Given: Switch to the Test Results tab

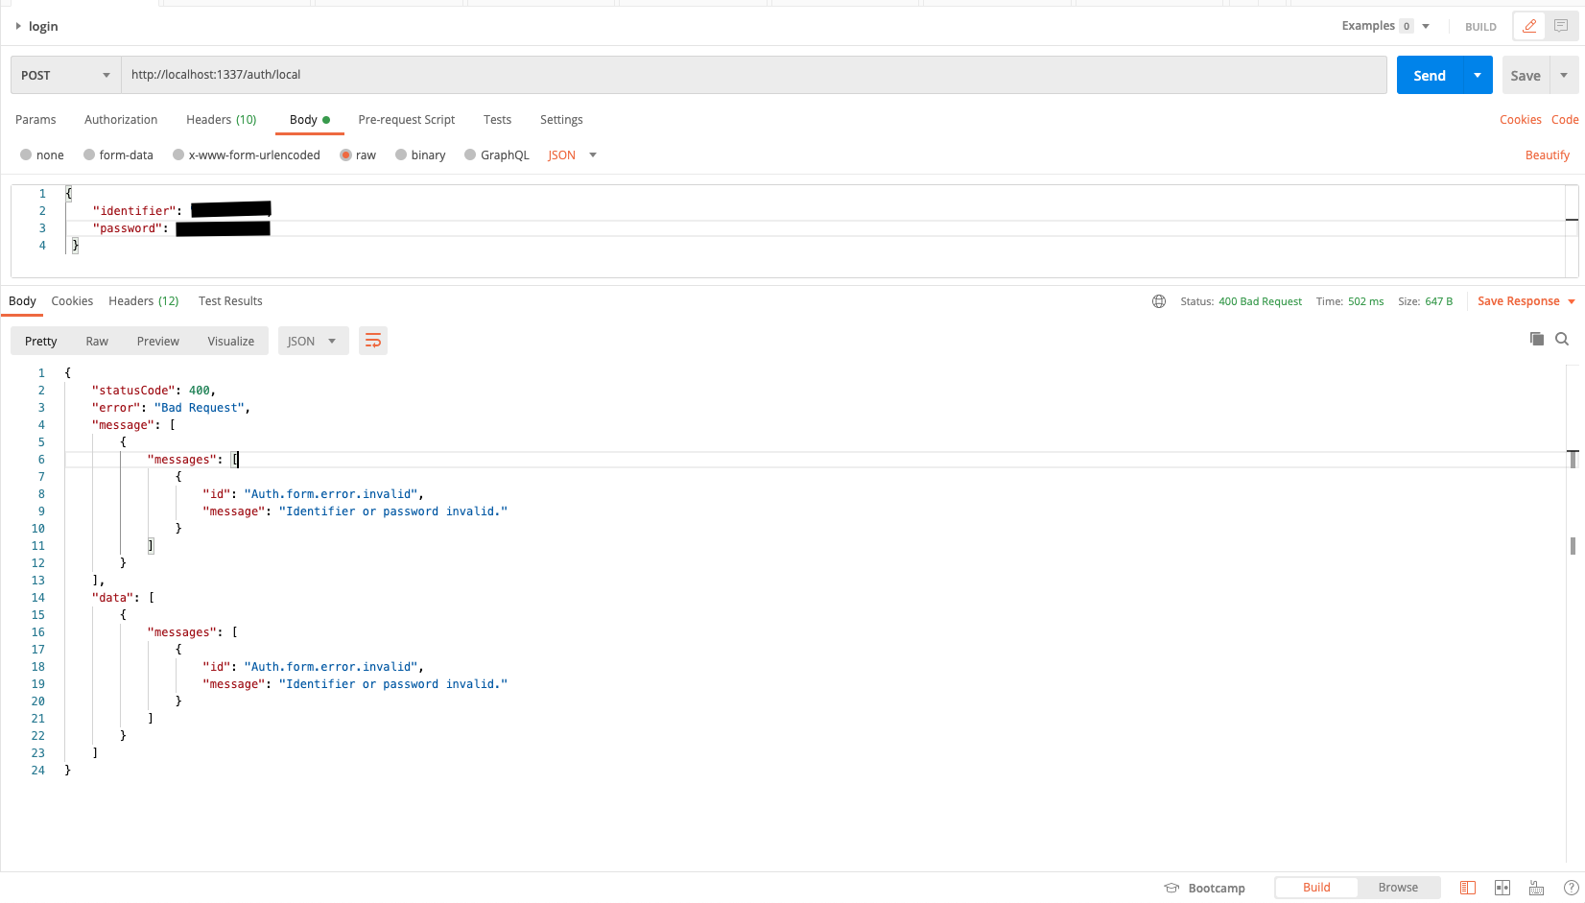Looking at the screenshot, I should pos(230,301).
